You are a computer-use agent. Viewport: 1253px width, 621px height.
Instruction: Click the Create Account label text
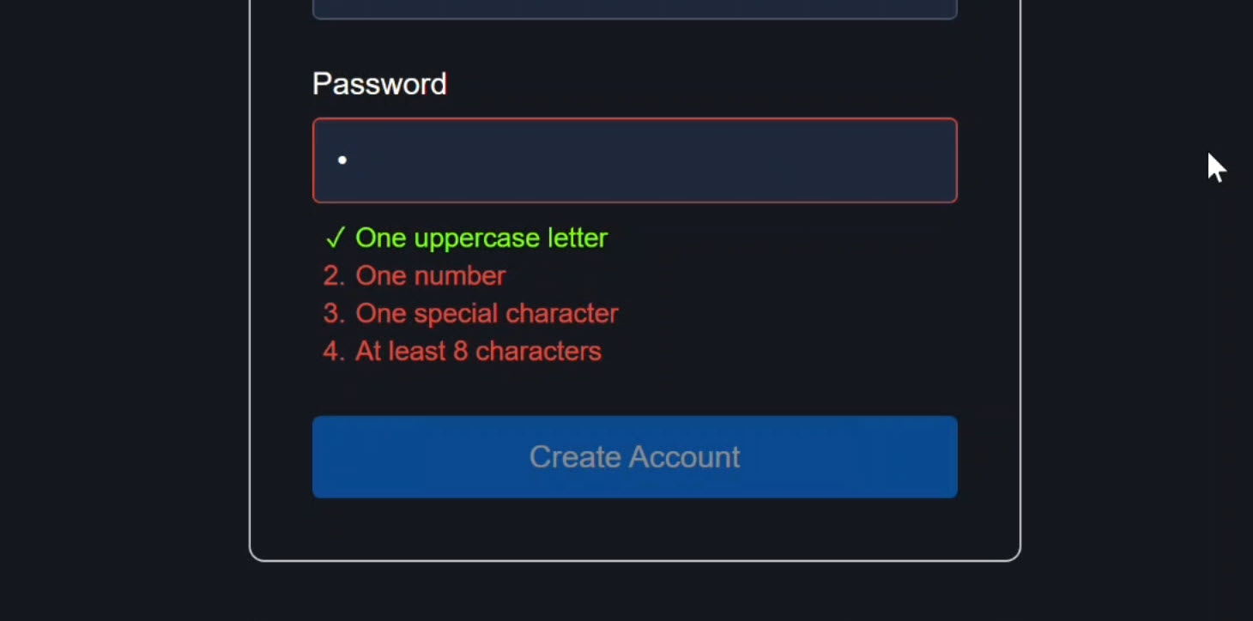pyautogui.click(x=634, y=456)
